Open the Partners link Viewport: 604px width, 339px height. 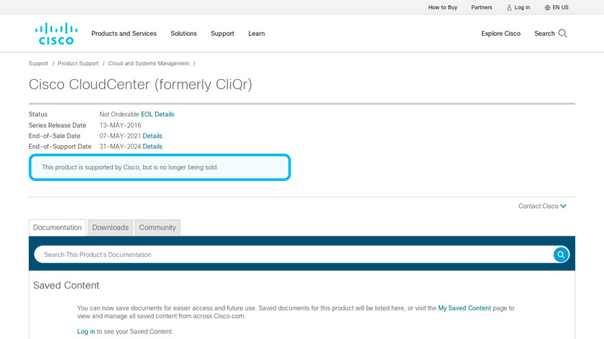pyautogui.click(x=482, y=7)
